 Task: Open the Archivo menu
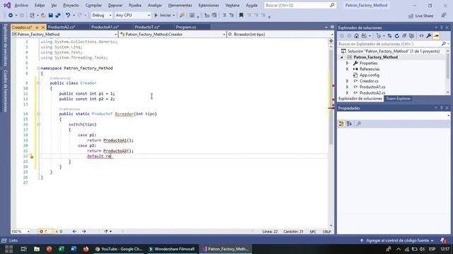pyautogui.click(x=21, y=5)
